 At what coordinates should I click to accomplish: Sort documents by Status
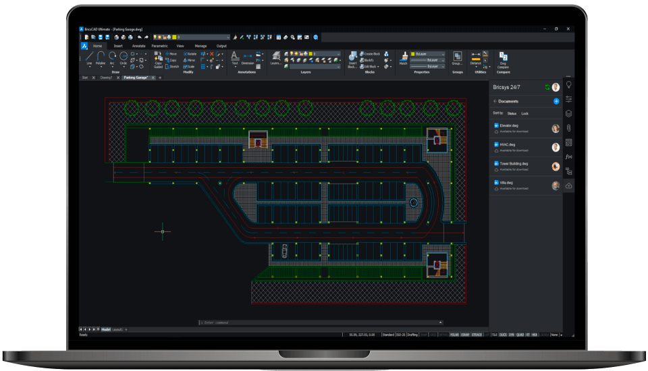512,113
